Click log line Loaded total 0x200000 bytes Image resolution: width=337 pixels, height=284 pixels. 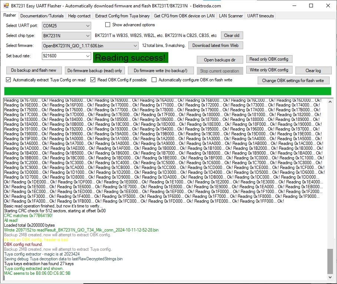[x=29, y=225]
